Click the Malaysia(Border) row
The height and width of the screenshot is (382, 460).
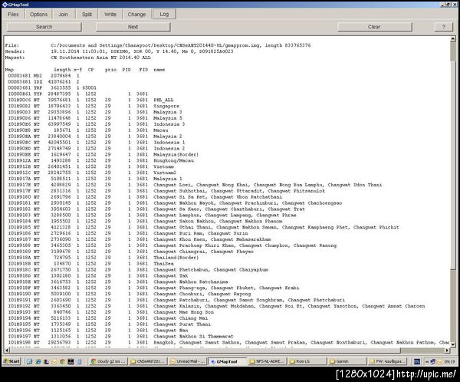tap(103, 154)
